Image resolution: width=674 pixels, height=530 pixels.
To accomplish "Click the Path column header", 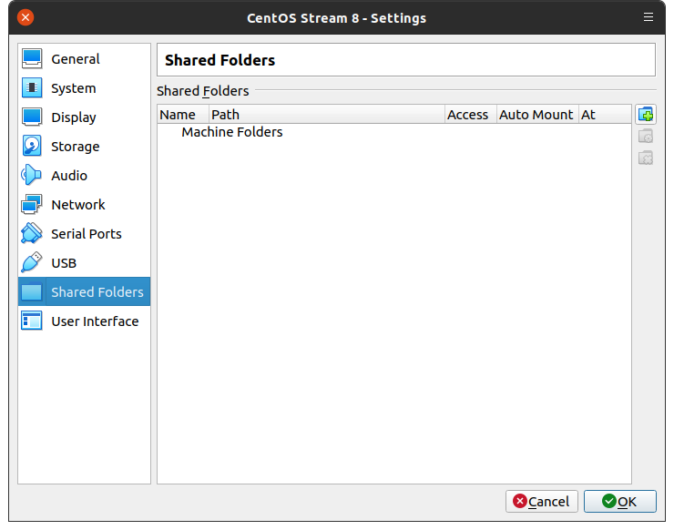I will tap(326, 115).
